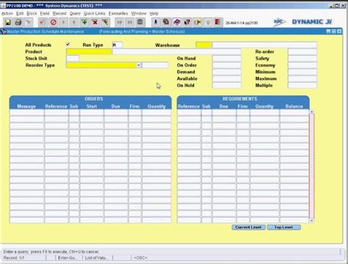The width and height of the screenshot is (348, 264).
Task: Click the greyed icon right of Print
Action: click(x=29, y=23)
